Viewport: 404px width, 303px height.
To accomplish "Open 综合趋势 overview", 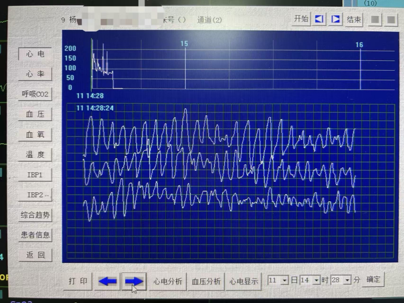I will coord(35,215).
